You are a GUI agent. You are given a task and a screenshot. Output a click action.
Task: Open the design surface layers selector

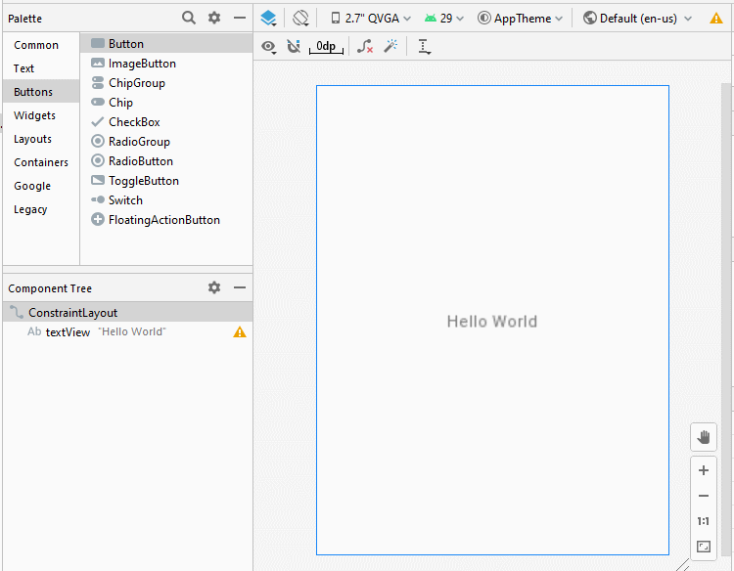268,19
